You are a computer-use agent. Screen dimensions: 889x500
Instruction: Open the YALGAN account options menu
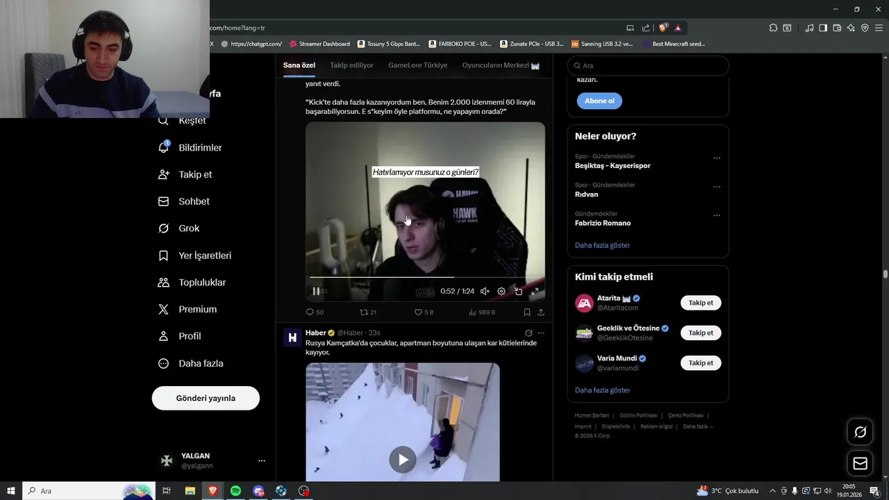[x=261, y=460]
